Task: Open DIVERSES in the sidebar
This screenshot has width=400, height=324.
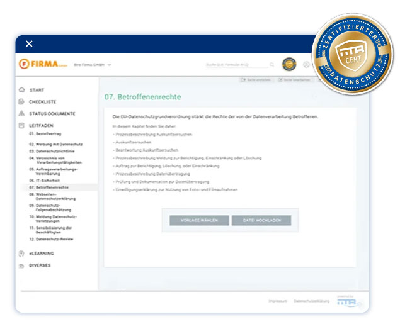Action: [40, 265]
